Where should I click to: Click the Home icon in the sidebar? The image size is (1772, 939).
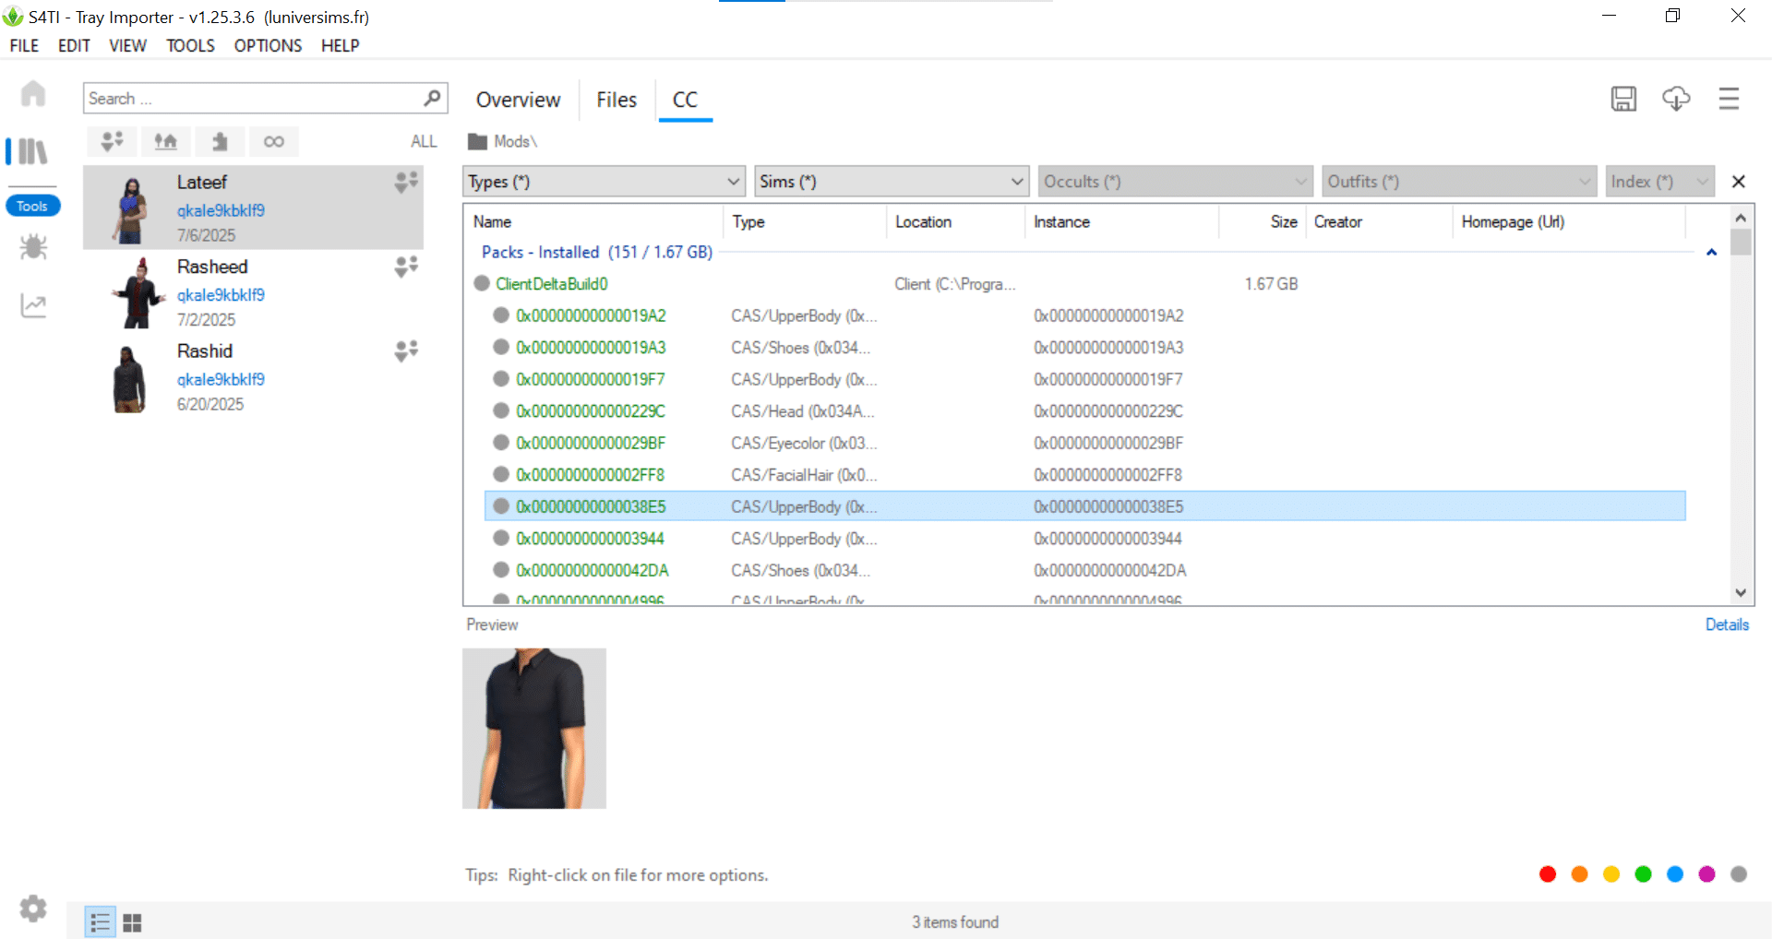coord(32,93)
